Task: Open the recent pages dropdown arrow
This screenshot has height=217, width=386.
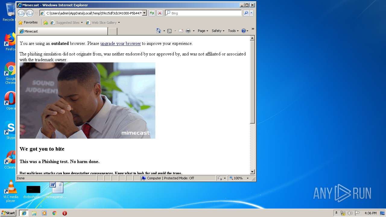Action: tap(36, 13)
